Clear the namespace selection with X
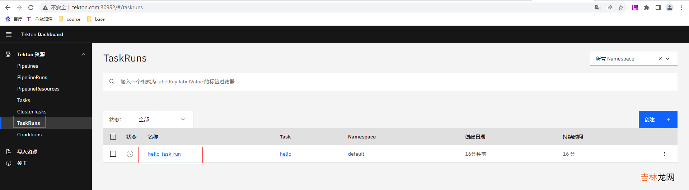689x190 pixels. pos(660,59)
